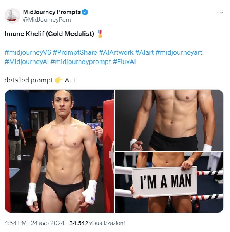Open the three-dots more options menu

coord(220,12)
